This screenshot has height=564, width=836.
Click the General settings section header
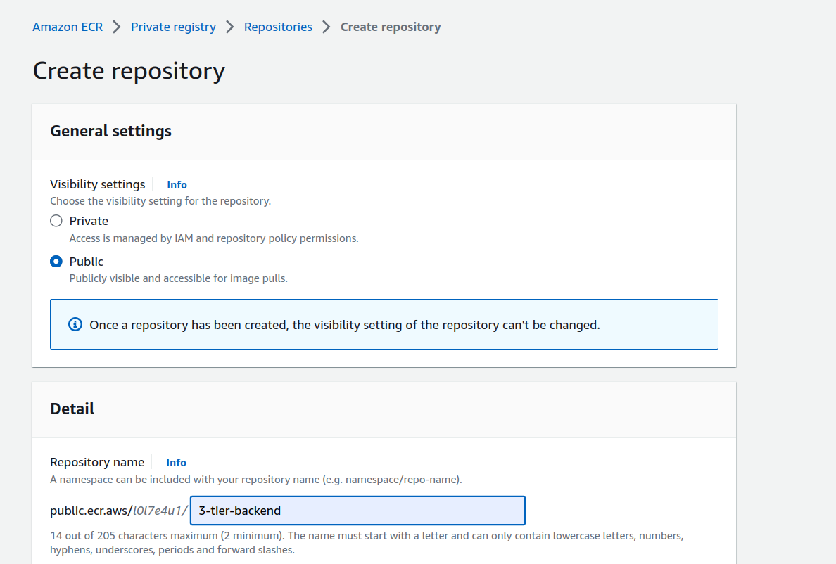(111, 131)
